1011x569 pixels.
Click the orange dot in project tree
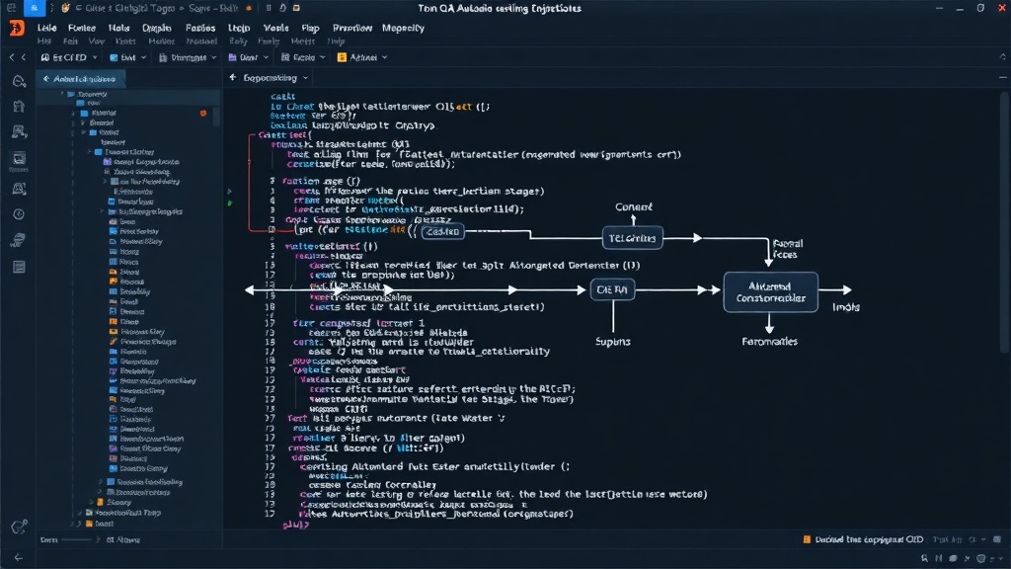pyautogui.click(x=203, y=113)
